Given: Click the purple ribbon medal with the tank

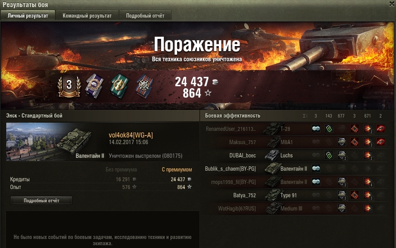Looking at the screenshot, I should click(94, 86).
